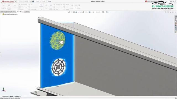177x99 pixels.
Task: Open Appearances sphere task pane icon
Action: tap(176, 26)
